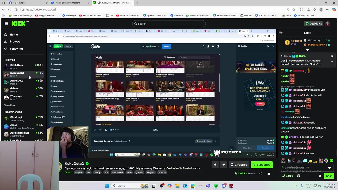Click the green Chat send button

point(329,176)
